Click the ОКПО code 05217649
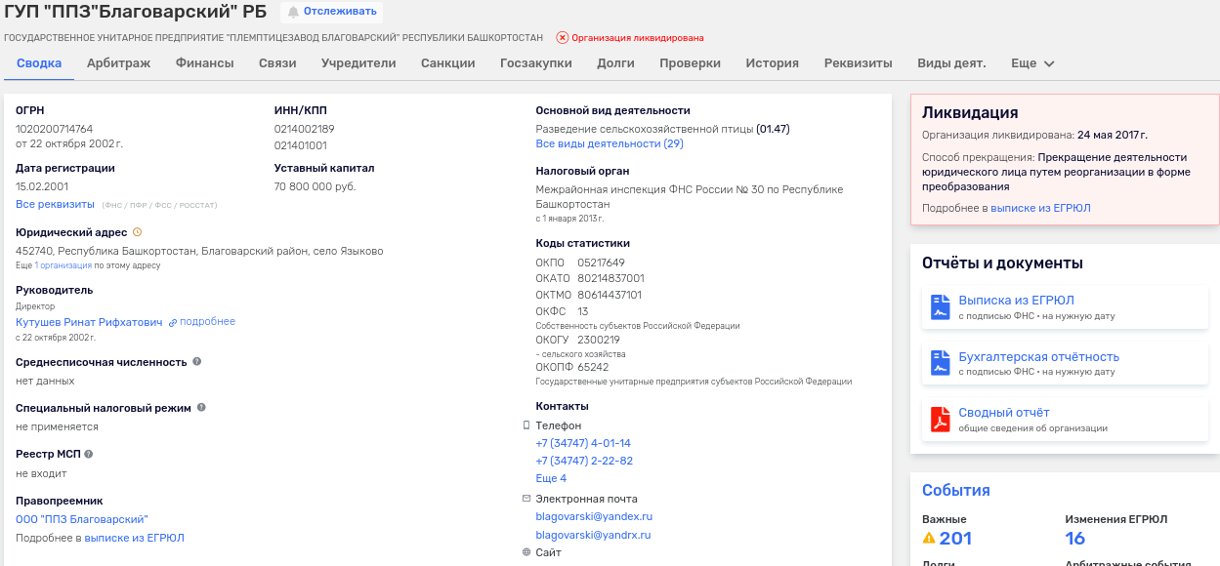 pyautogui.click(x=601, y=263)
